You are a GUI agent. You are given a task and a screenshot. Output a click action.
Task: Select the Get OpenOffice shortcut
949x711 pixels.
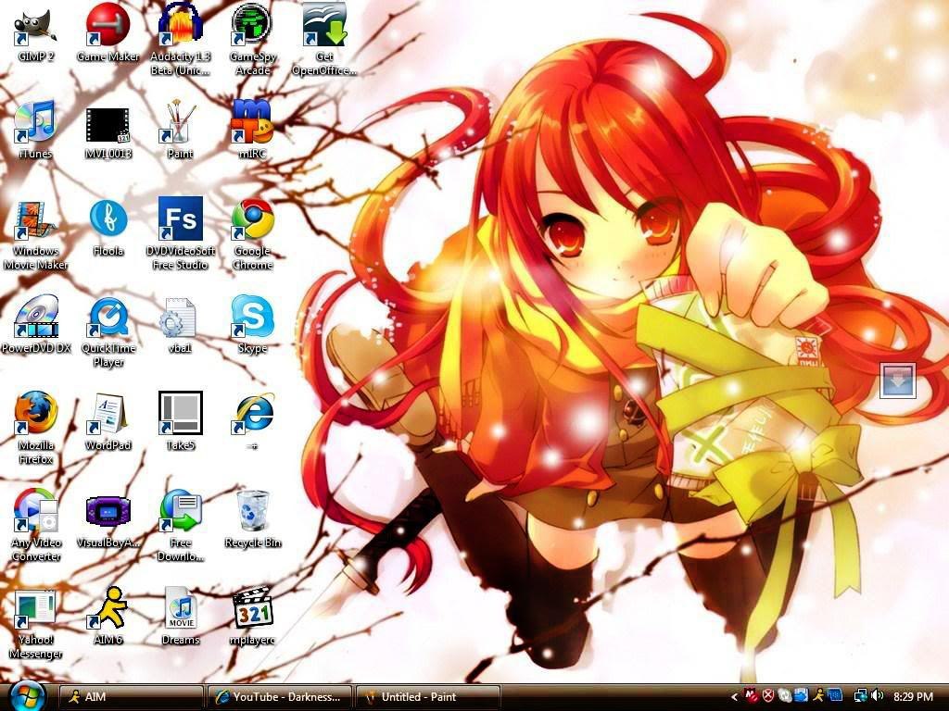[x=324, y=40]
